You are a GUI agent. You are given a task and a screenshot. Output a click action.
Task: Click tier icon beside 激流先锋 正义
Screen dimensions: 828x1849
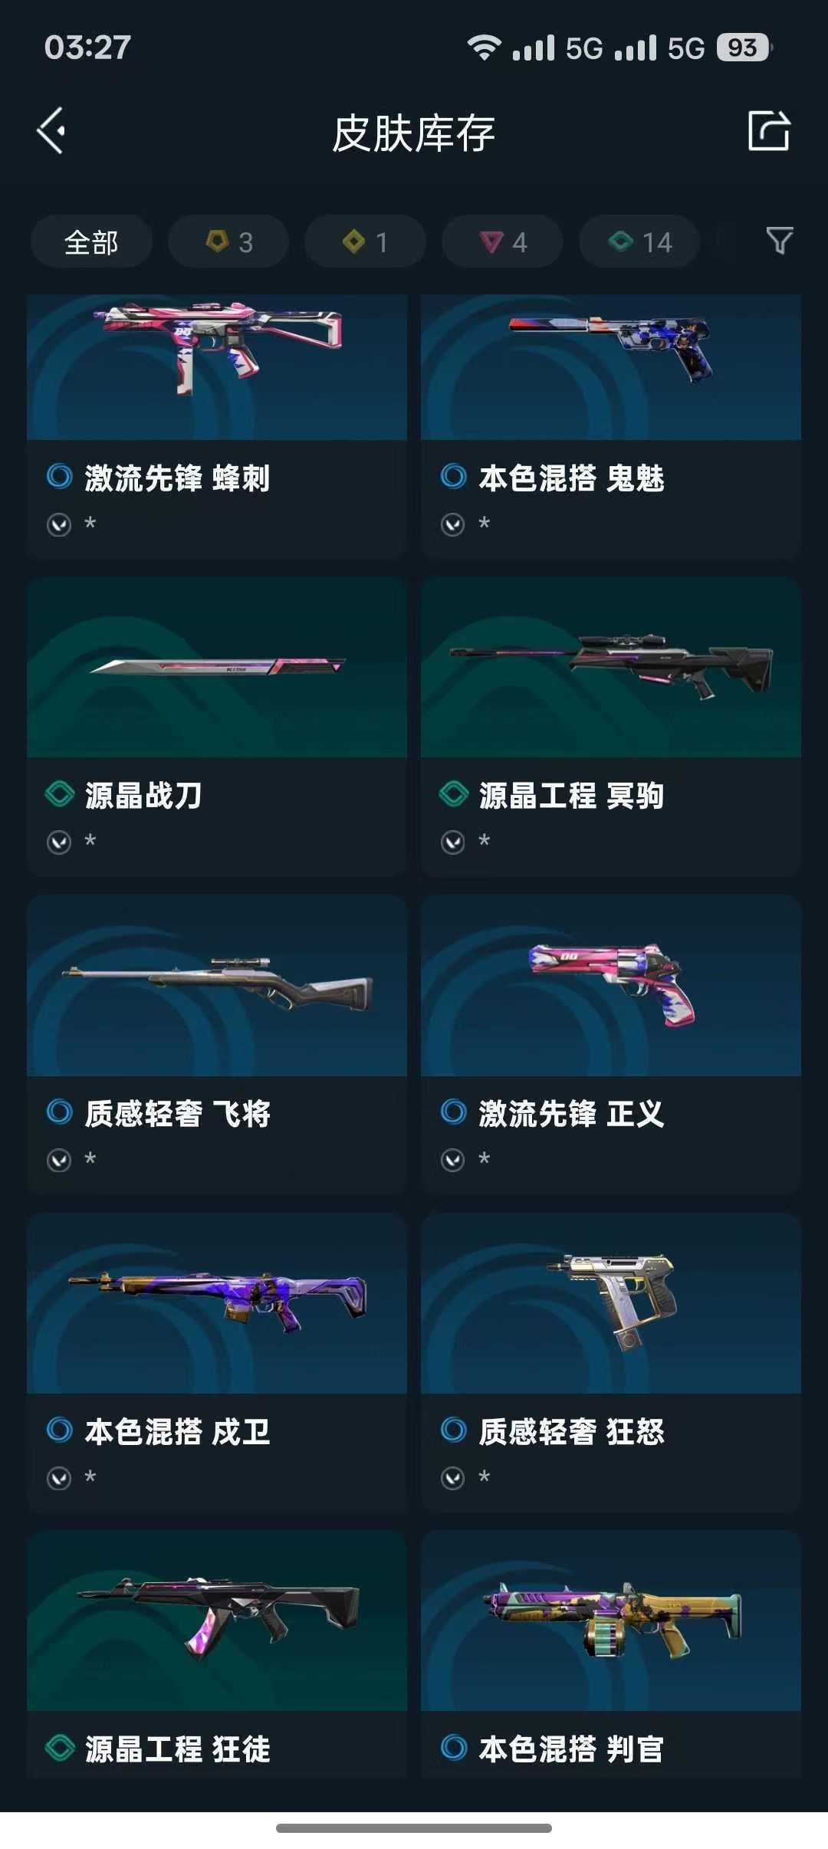click(x=453, y=1112)
